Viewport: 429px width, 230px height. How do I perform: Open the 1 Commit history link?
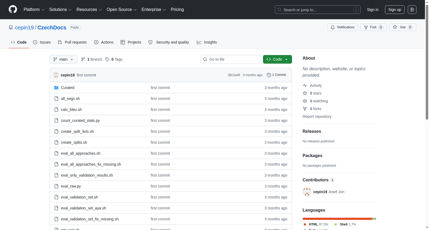pyautogui.click(x=276, y=75)
